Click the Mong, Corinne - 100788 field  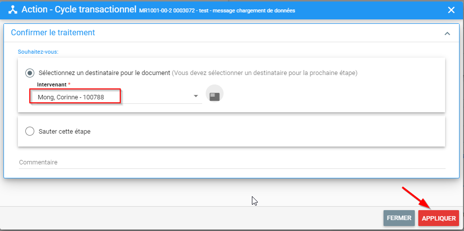click(117, 97)
